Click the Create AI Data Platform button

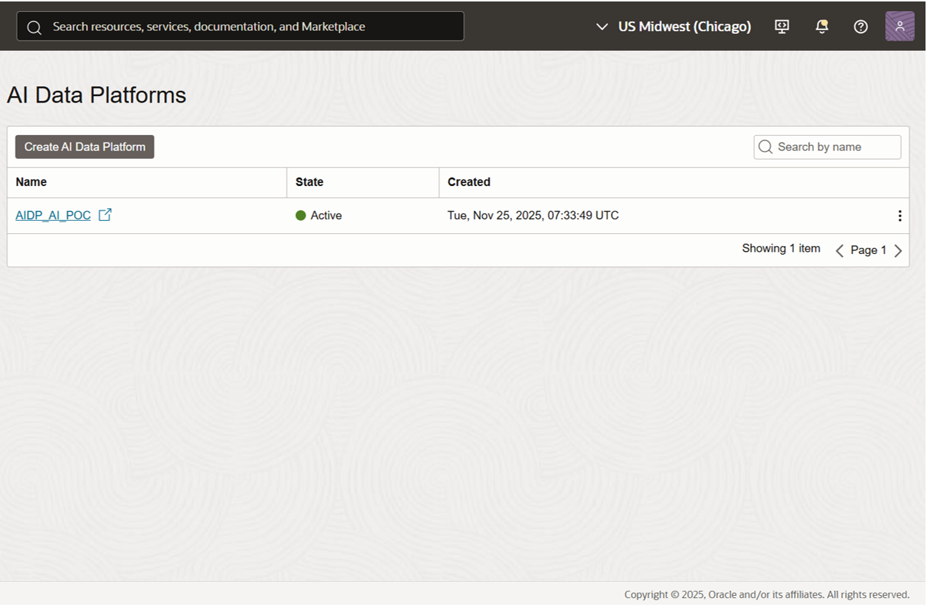(x=85, y=147)
